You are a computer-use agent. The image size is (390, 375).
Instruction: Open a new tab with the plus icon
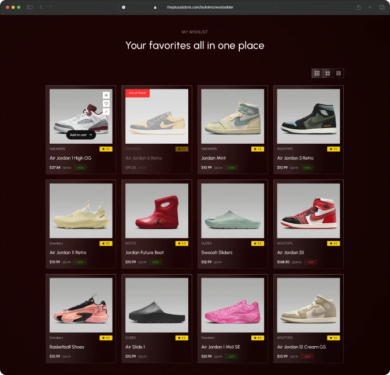pyautogui.click(x=370, y=7)
